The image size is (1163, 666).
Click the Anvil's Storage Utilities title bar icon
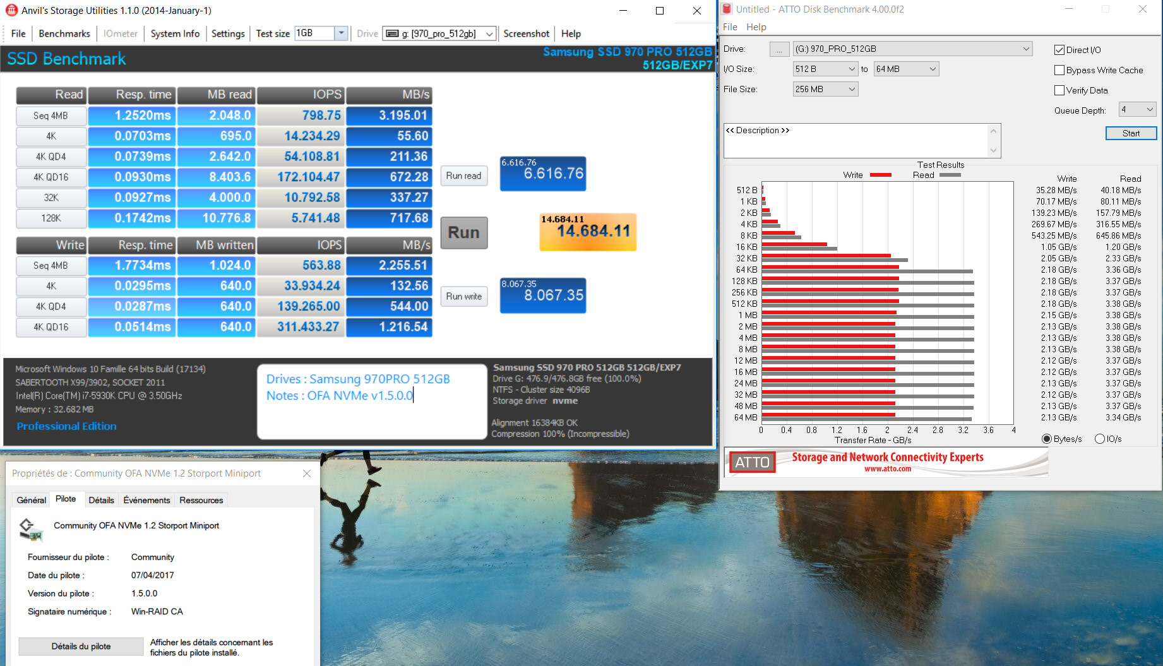click(x=11, y=10)
